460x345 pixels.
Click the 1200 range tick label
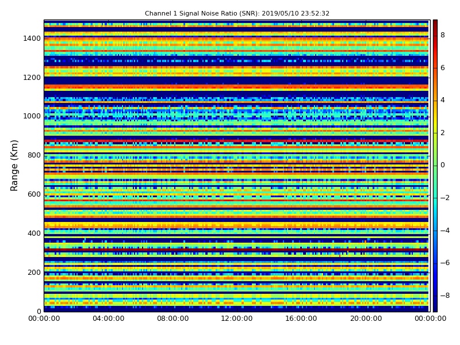(x=32, y=78)
